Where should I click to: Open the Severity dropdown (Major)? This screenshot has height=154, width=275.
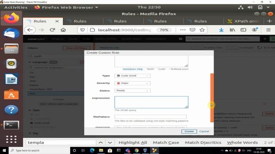132,83
